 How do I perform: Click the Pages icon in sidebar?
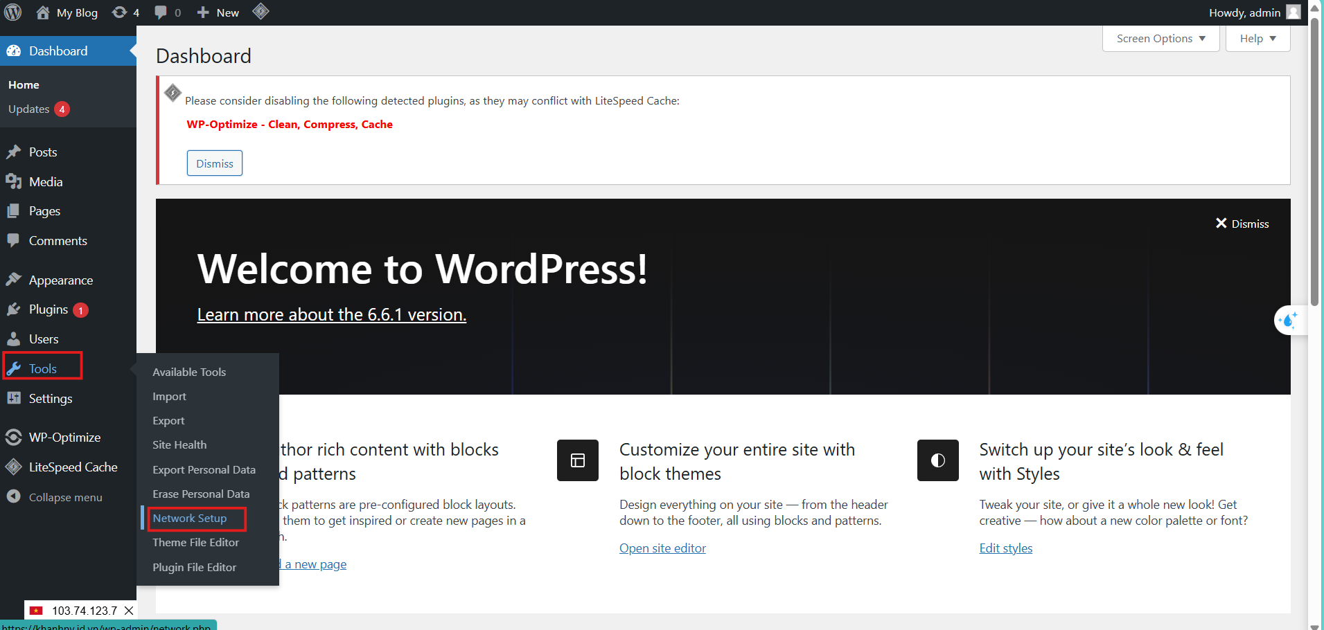[14, 211]
